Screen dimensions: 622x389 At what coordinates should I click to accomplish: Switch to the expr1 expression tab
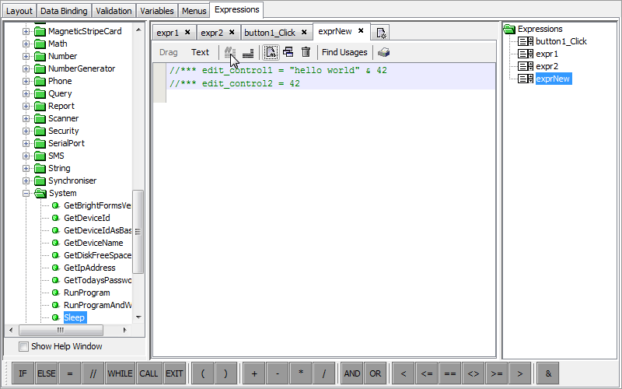(x=167, y=32)
